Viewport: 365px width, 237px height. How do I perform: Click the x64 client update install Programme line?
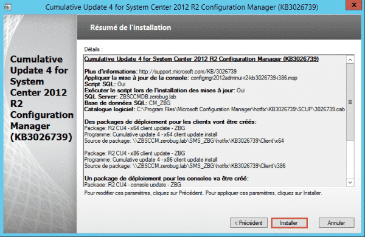tap(151, 134)
